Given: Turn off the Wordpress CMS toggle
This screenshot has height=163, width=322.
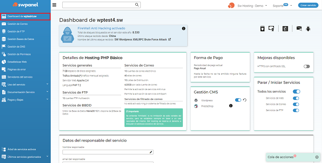Looking at the screenshot, I should pyautogui.click(x=238, y=100).
